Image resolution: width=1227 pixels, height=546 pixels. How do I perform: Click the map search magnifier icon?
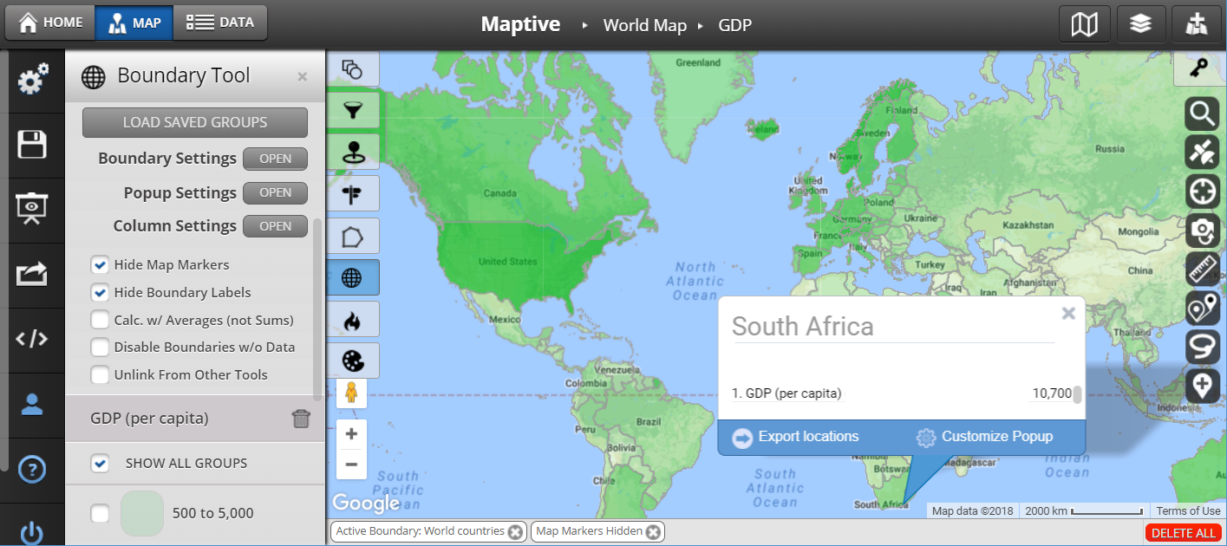coord(1202,114)
